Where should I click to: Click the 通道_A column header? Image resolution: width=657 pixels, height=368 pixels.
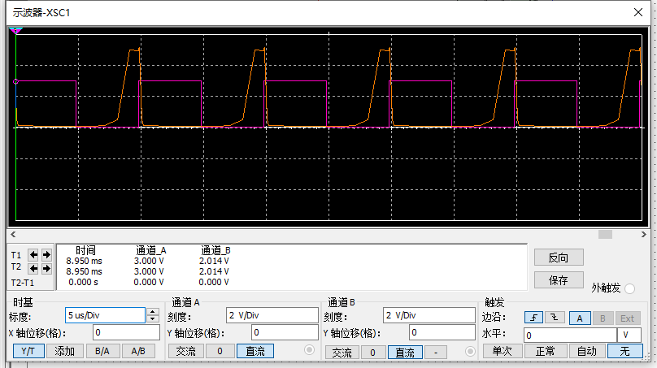151,250
